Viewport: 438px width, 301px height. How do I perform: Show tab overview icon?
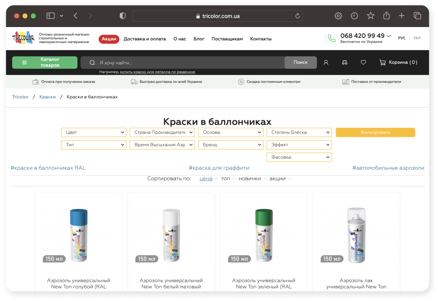point(417,16)
